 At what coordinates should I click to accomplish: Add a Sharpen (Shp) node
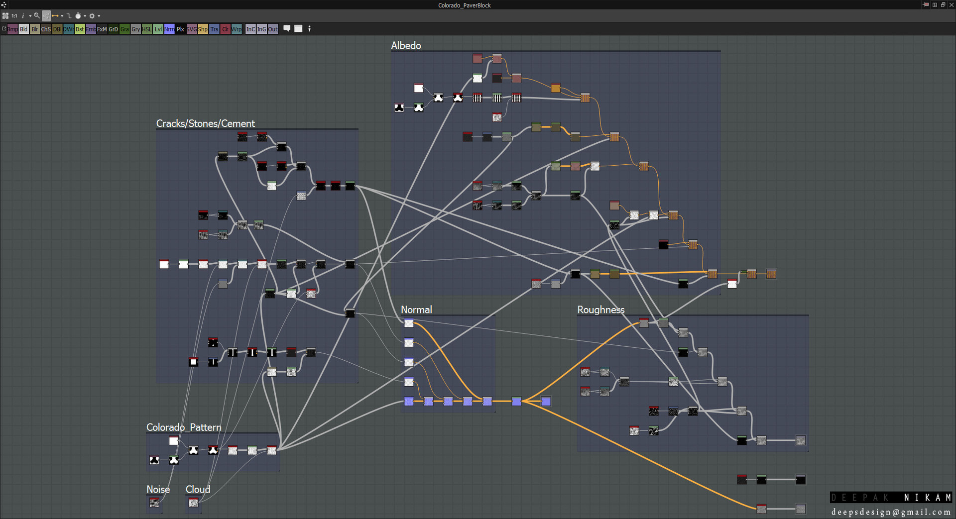(x=203, y=29)
